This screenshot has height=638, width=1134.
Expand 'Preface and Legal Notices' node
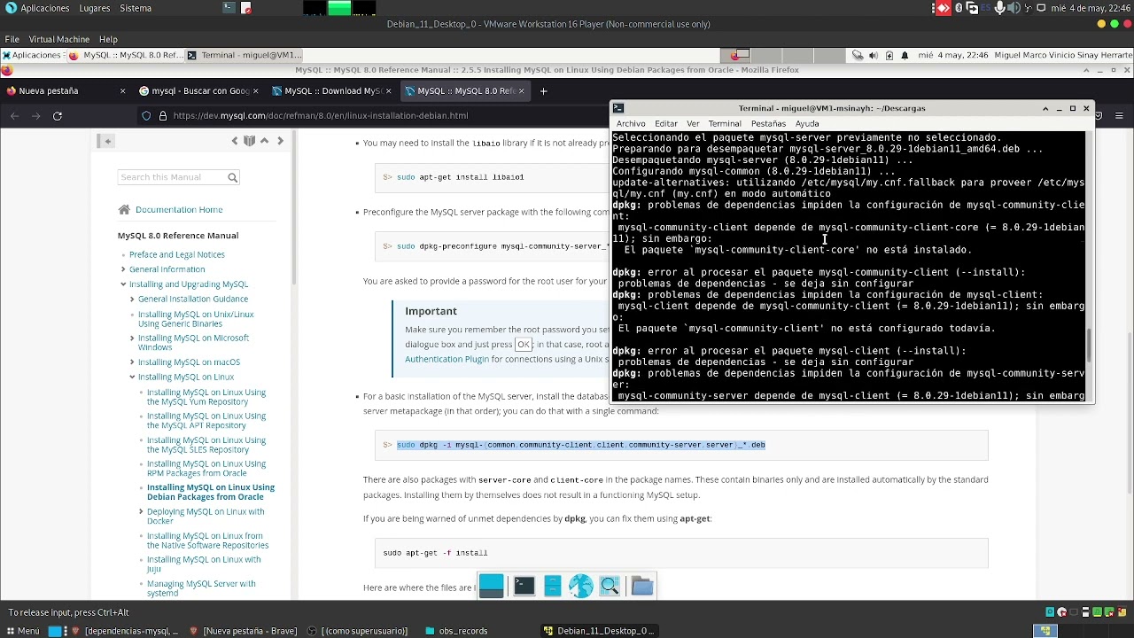point(123,254)
